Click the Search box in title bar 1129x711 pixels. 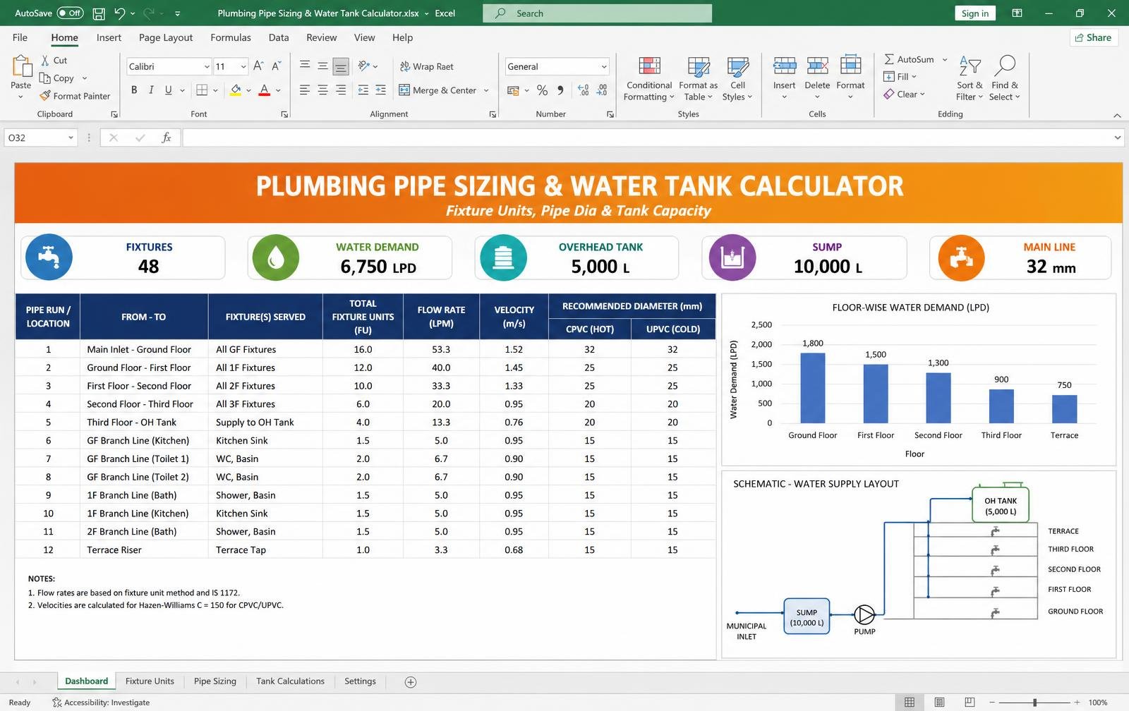(597, 13)
